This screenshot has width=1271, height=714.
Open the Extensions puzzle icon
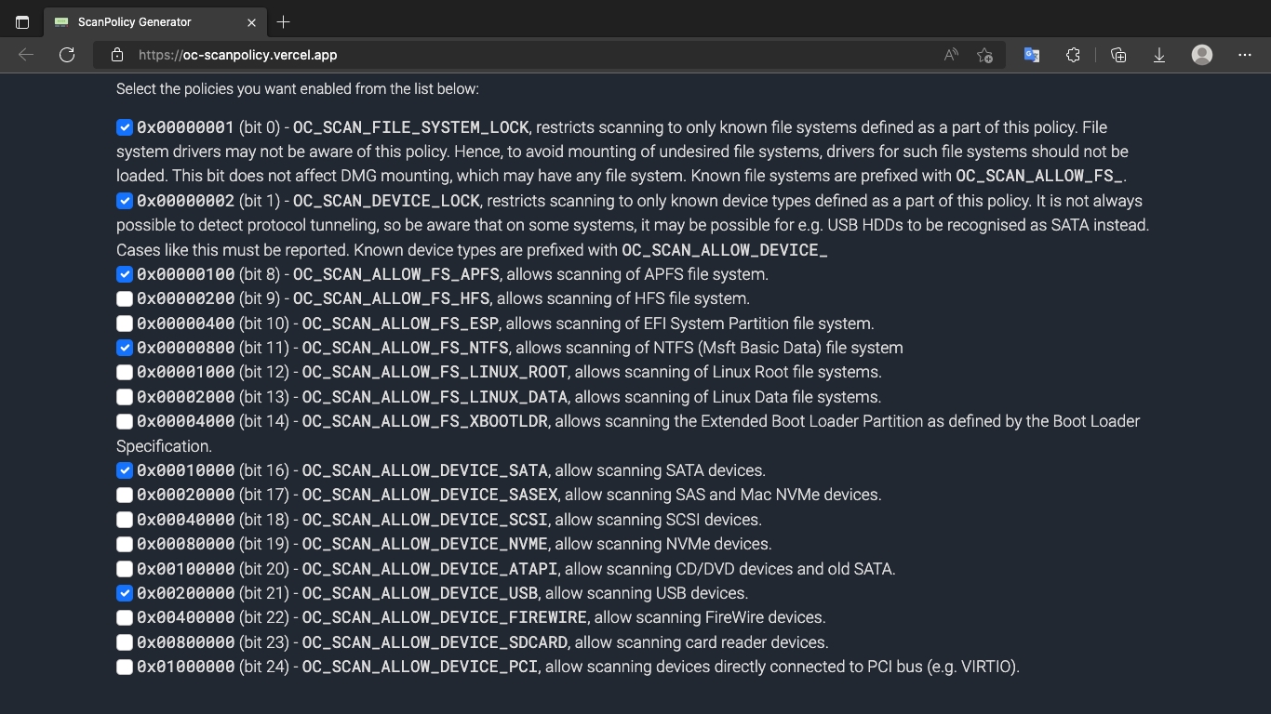point(1073,55)
